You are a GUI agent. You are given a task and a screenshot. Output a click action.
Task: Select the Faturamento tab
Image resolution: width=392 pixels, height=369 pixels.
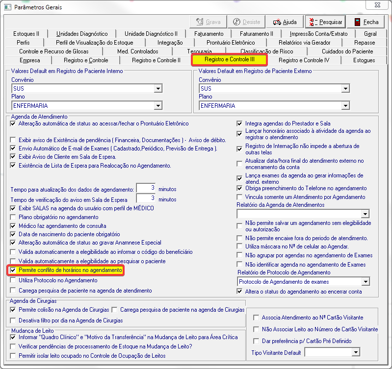click(209, 34)
